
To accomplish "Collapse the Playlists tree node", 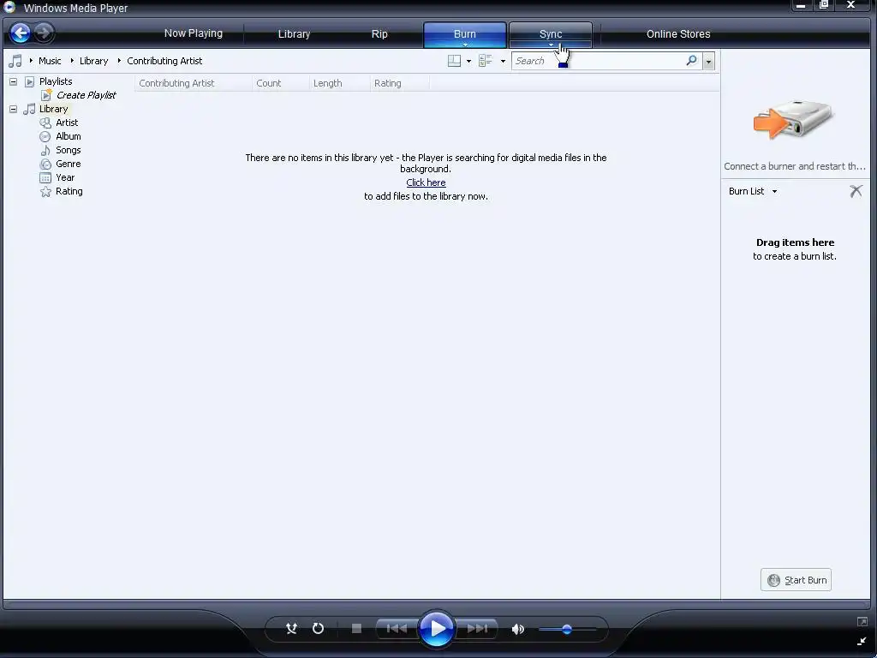I will tap(13, 81).
